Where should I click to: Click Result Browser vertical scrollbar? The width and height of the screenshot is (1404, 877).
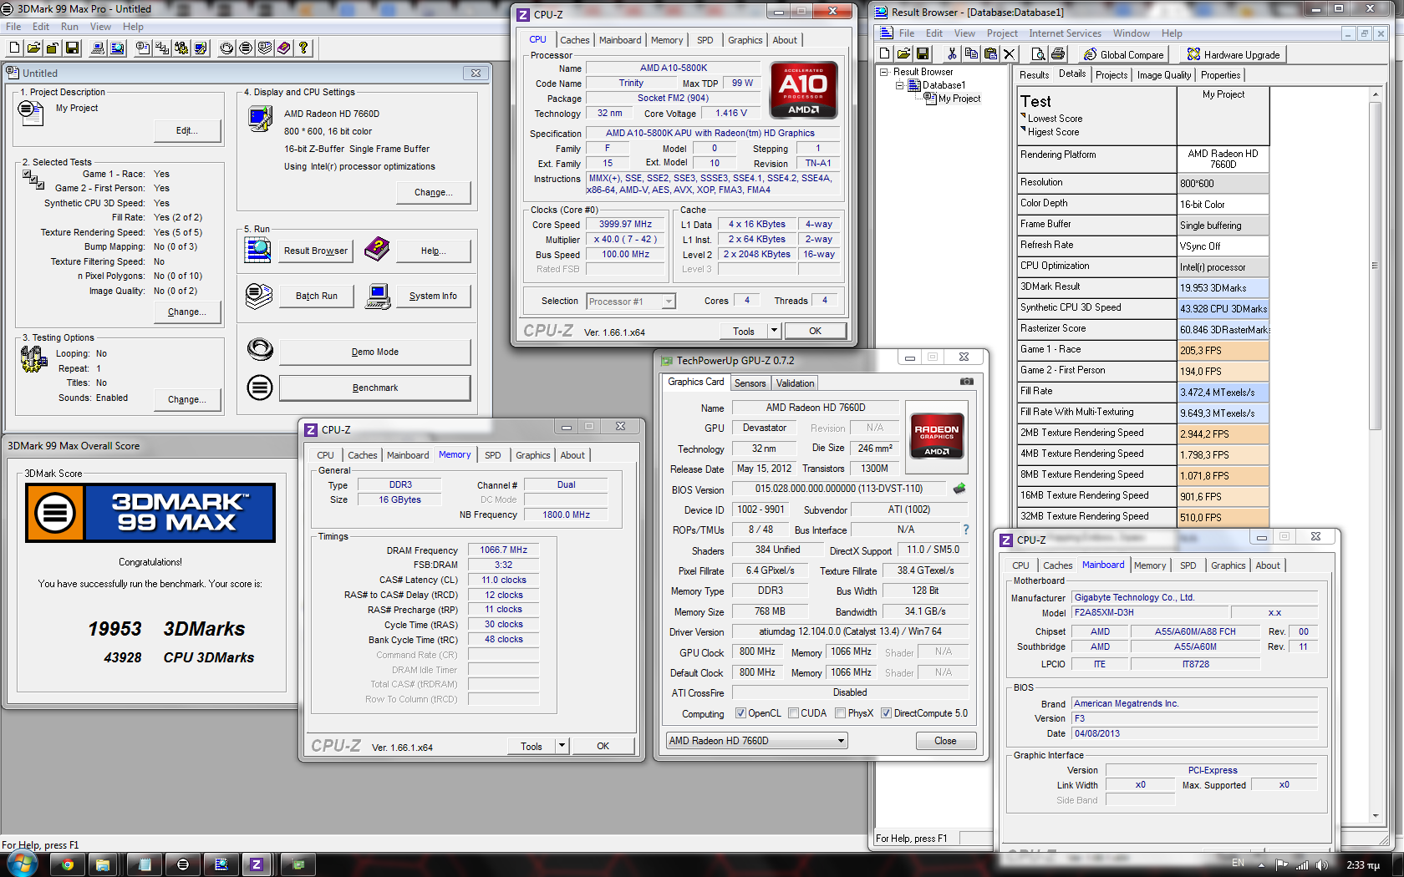click(x=1375, y=455)
